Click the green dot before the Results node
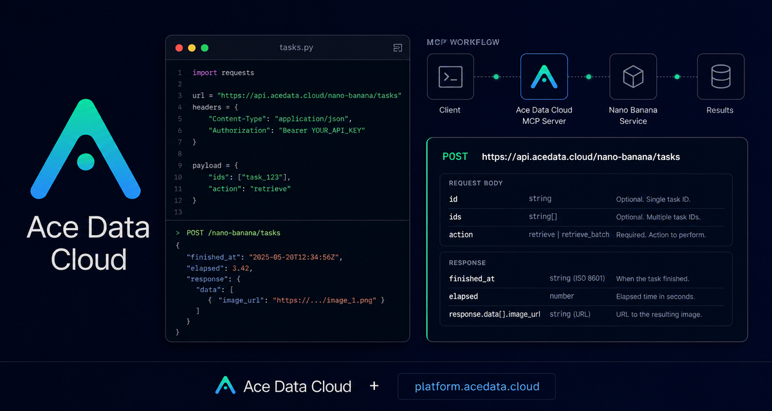The height and width of the screenshot is (411, 772). tap(677, 76)
